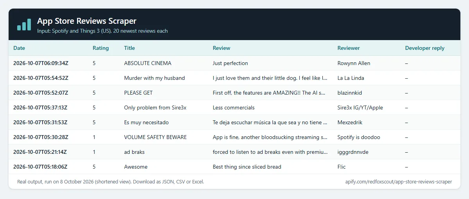Click review starting forced to listen
This screenshot has width=469, height=199.
[x=270, y=152]
